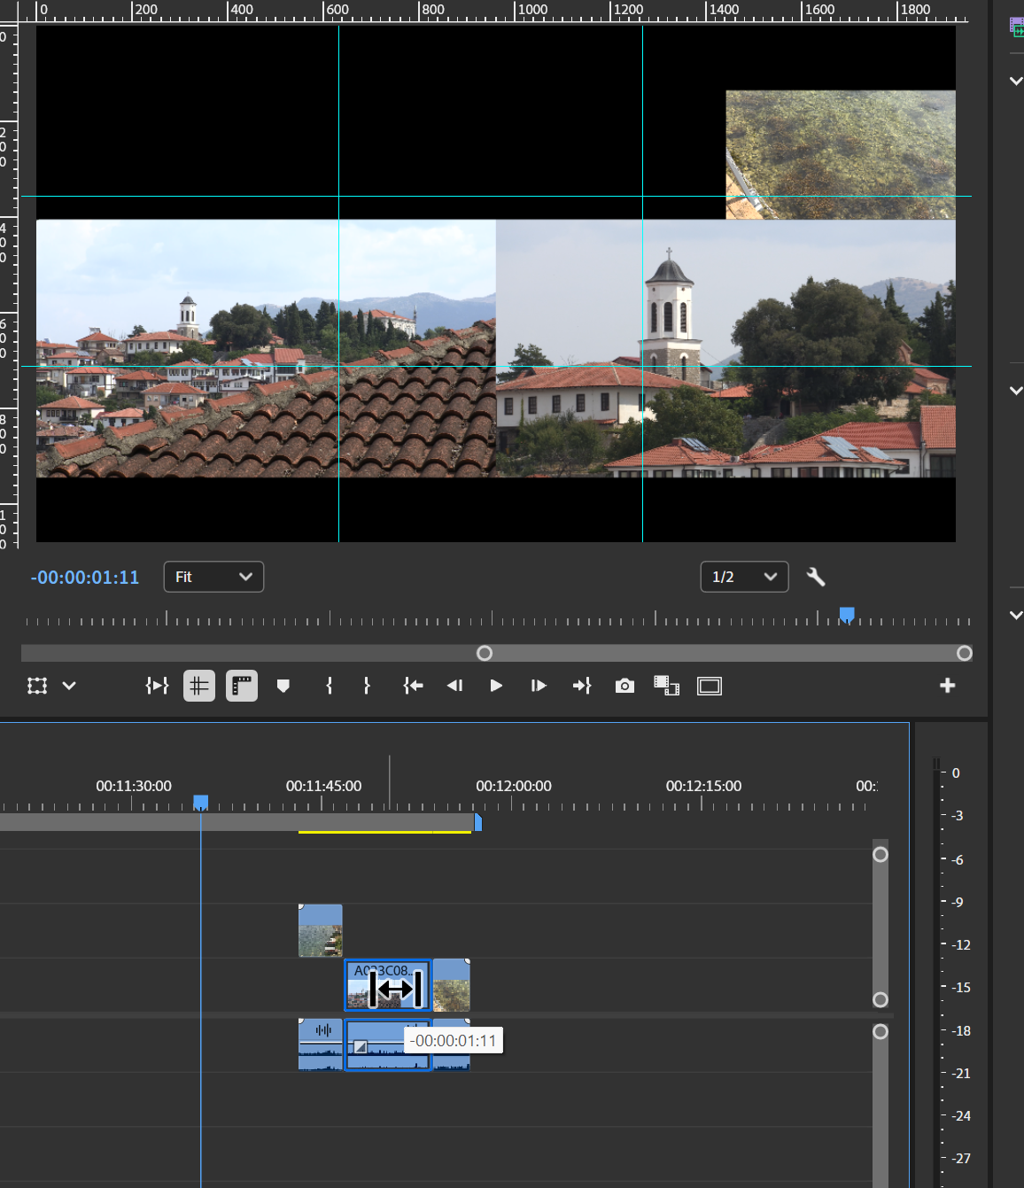Expand the transform tool options chevron

pos(68,685)
